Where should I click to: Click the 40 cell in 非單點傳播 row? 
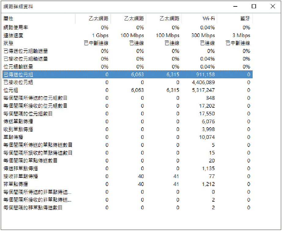click(141, 184)
